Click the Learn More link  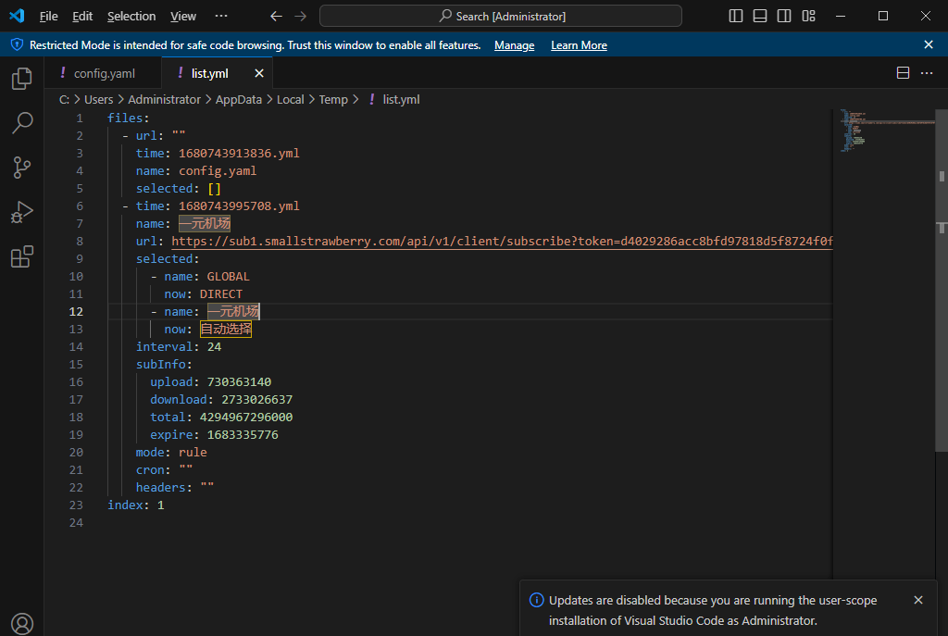(579, 45)
